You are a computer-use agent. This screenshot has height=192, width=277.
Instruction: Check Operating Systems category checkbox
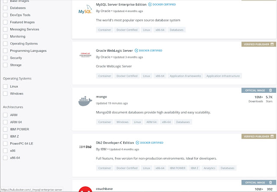(5, 44)
